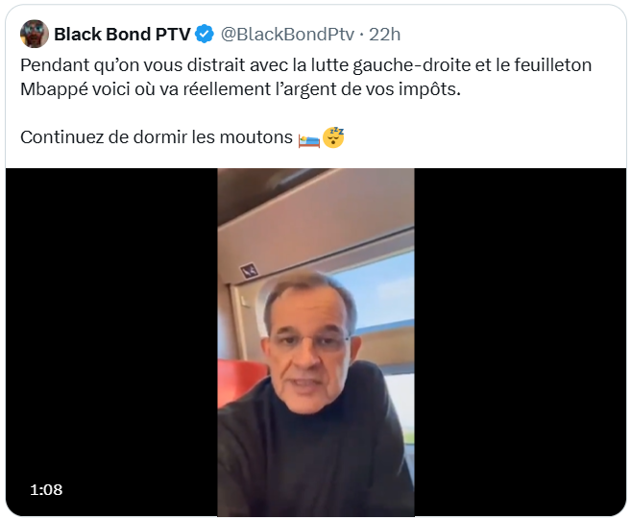Image resolution: width=631 pixels, height=519 pixels.
Task: Click the word 'impôts' in the tweet
Action: pos(429,89)
